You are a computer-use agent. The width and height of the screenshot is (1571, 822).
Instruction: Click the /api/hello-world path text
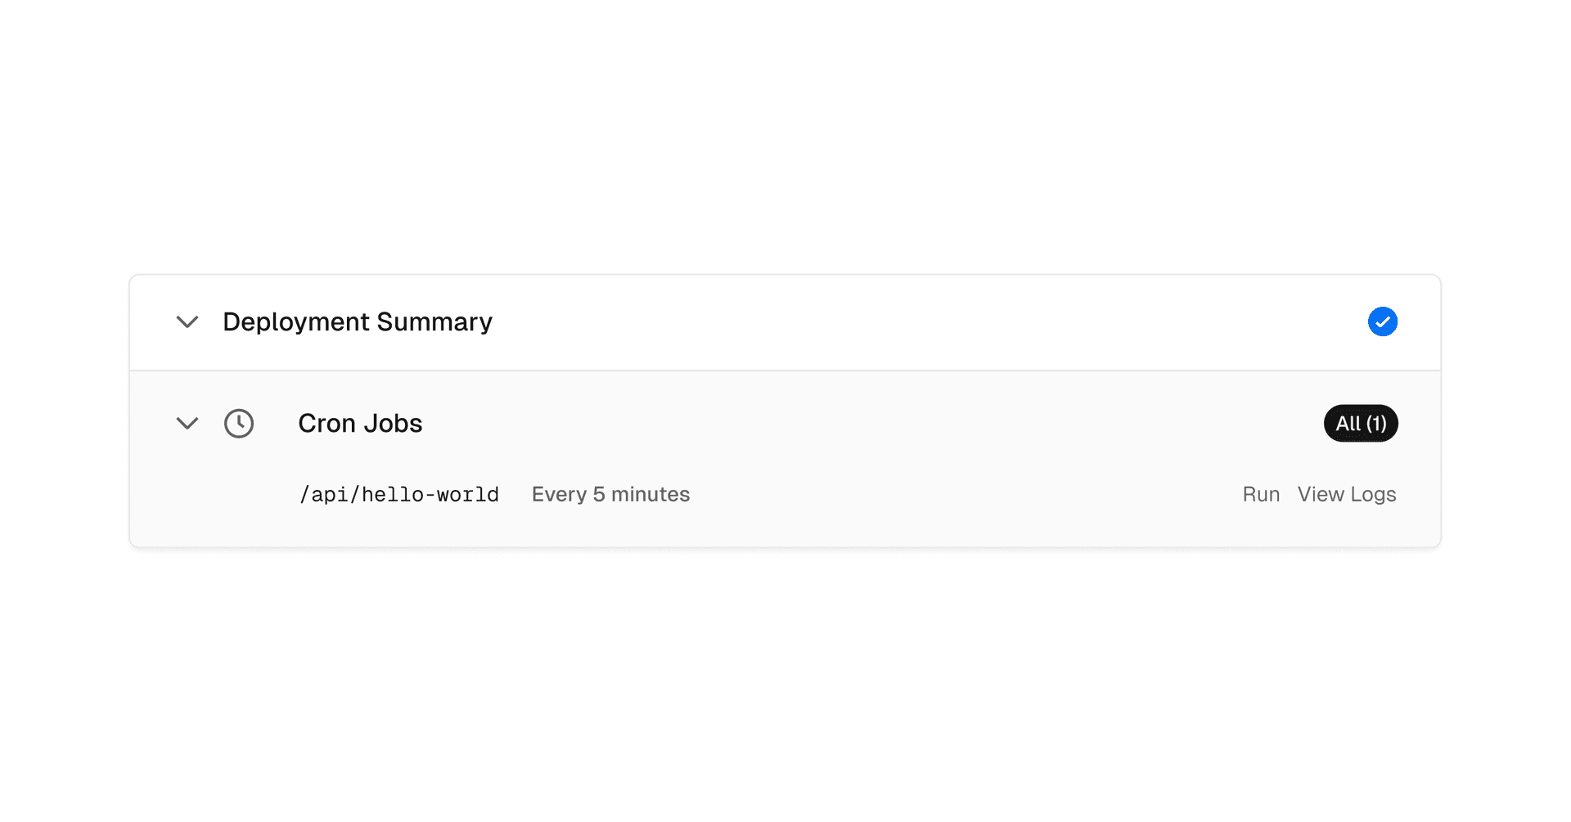[x=399, y=495]
